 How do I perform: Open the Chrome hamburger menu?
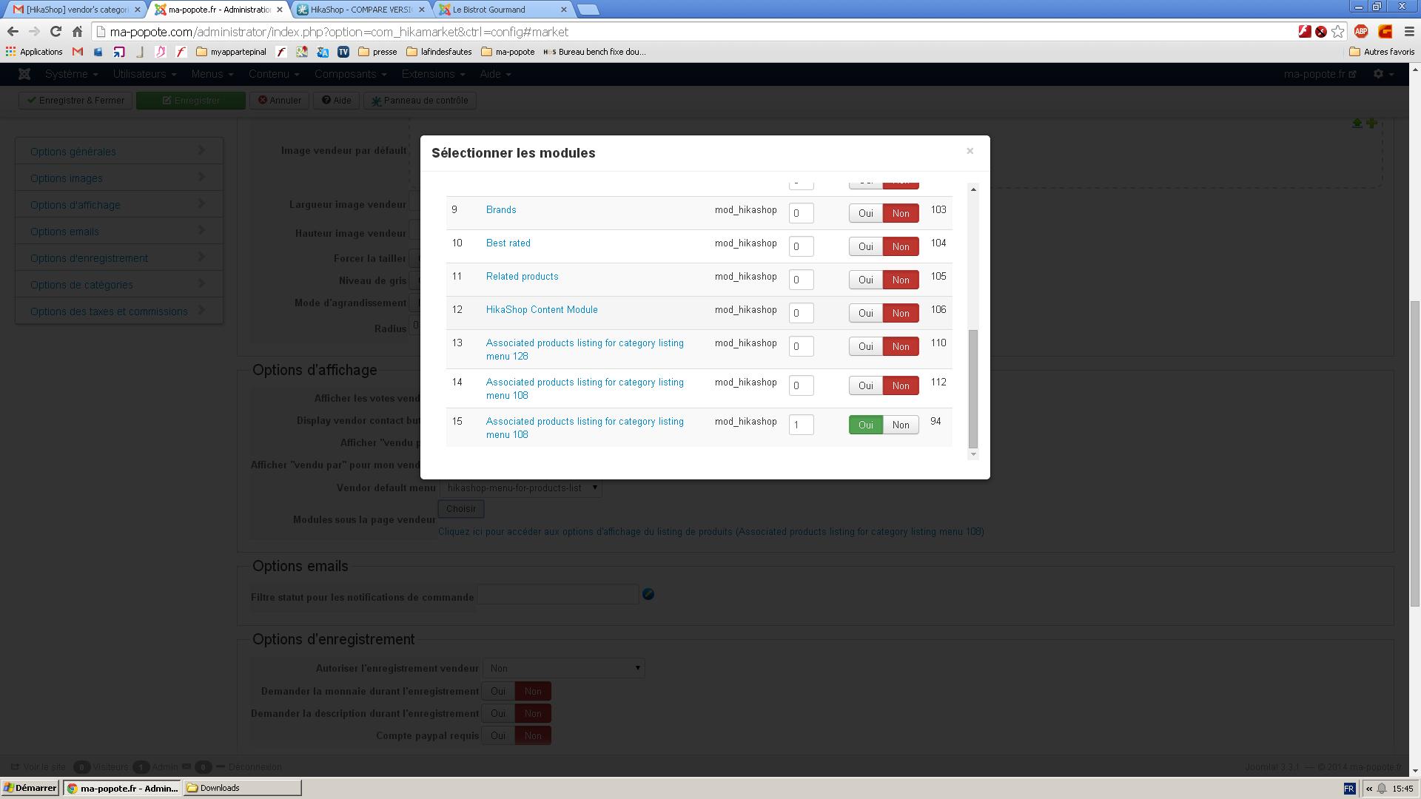pyautogui.click(x=1409, y=32)
